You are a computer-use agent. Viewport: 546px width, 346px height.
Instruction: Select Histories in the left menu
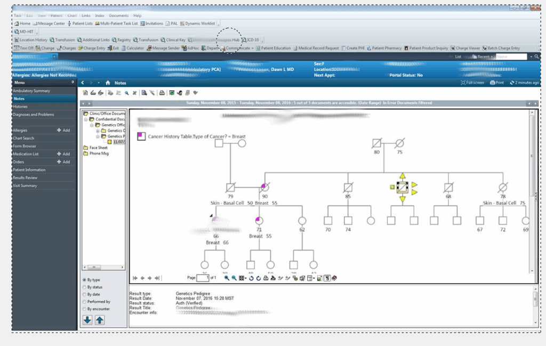point(20,107)
